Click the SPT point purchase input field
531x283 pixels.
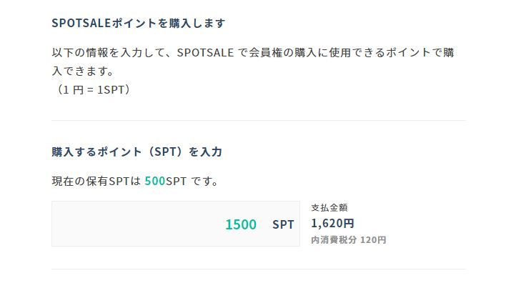click(x=175, y=224)
